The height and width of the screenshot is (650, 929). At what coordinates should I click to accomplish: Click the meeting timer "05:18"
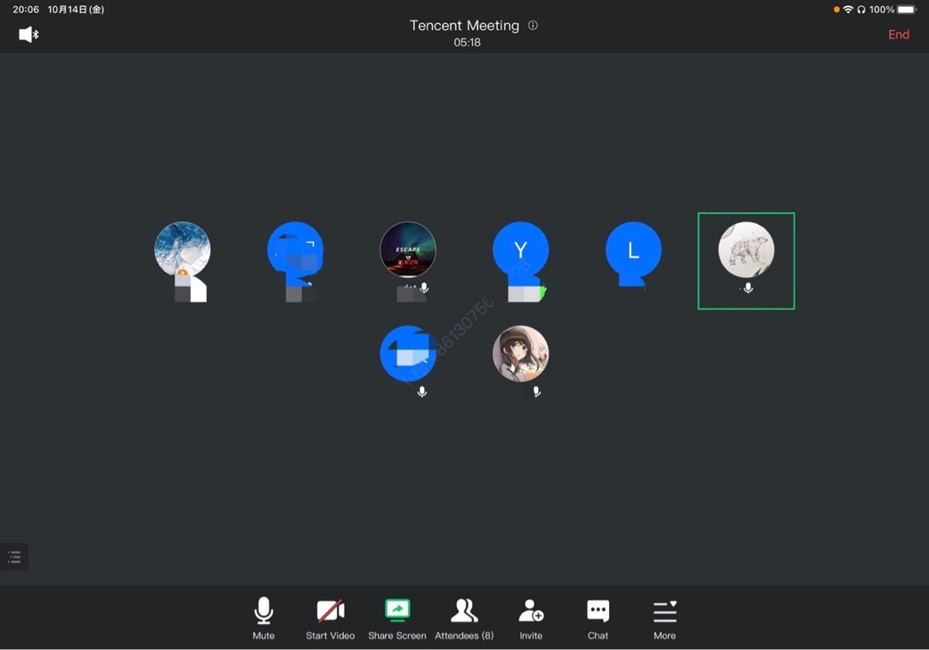click(467, 43)
